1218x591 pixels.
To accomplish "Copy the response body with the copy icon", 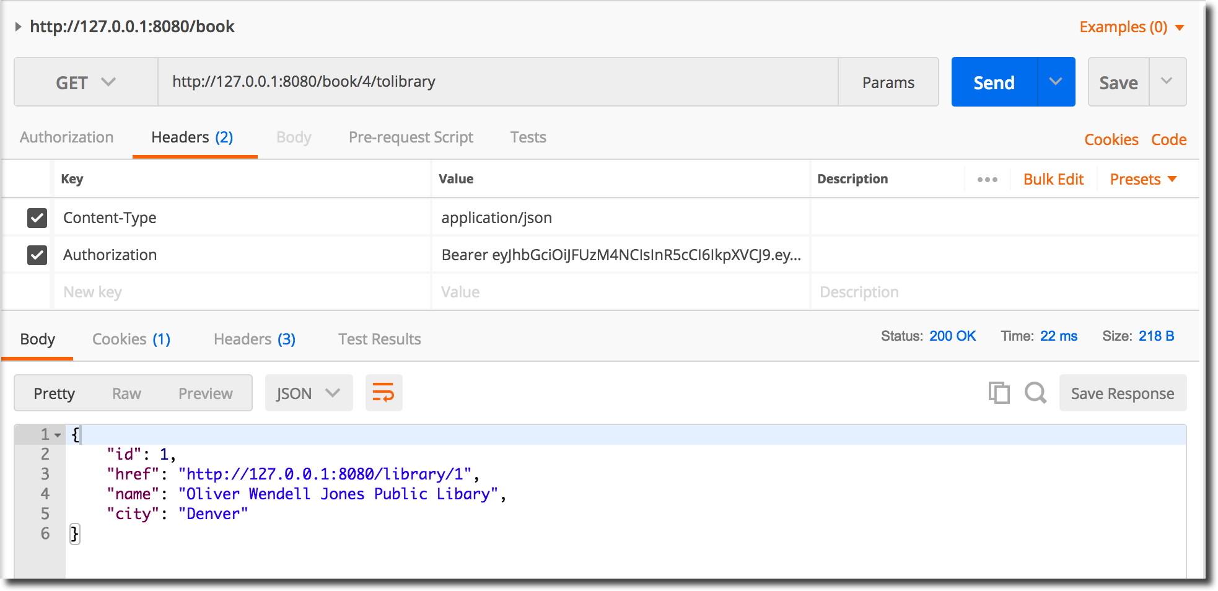I will click(999, 393).
